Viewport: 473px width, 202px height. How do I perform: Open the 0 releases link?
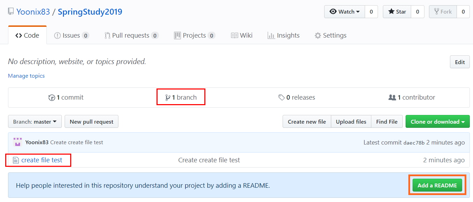click(x=297, y=98)
